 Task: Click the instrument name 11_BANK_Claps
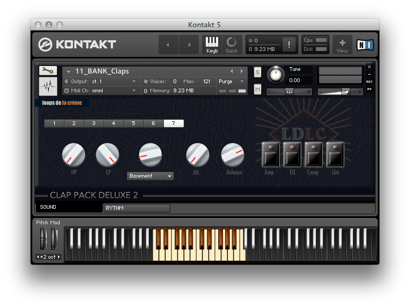tap(102, 71)
